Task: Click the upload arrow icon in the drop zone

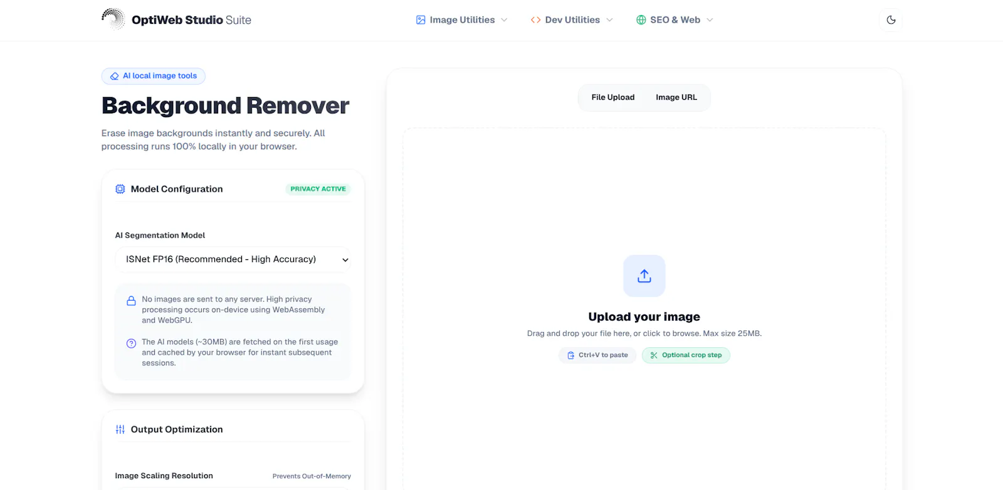Action: 644,276
